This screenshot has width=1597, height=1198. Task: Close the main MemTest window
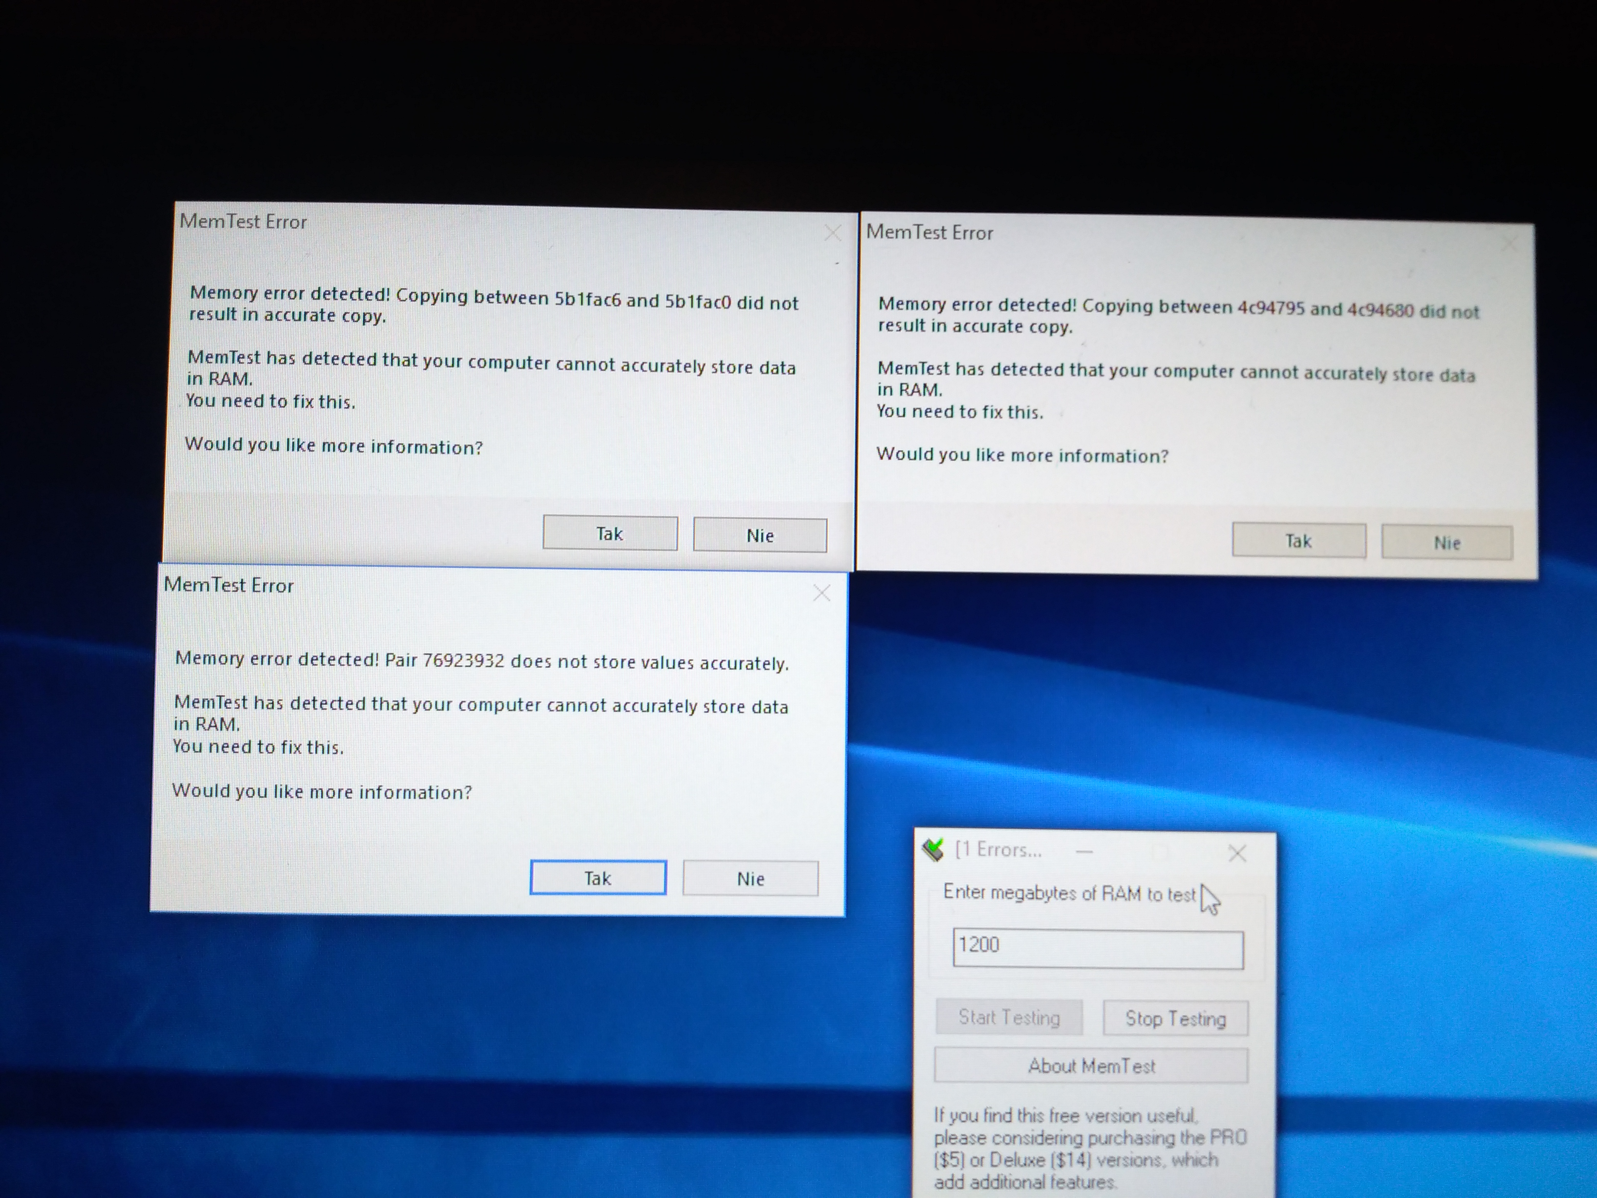coord(1237,854)
